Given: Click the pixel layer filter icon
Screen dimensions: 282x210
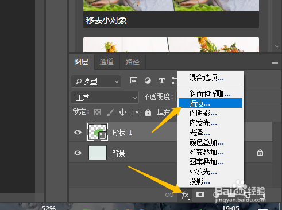Looking at the screenshot, I should pyautogui.click(x=134, y=80).
